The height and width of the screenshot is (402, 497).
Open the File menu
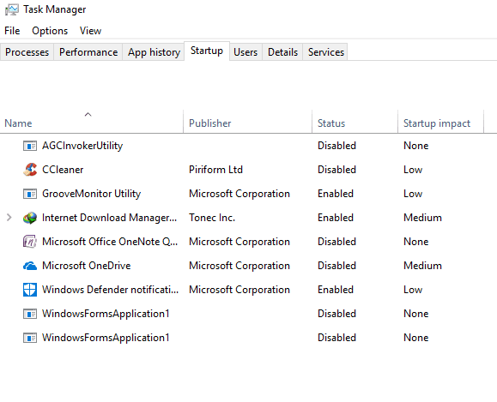click(12, 31)
